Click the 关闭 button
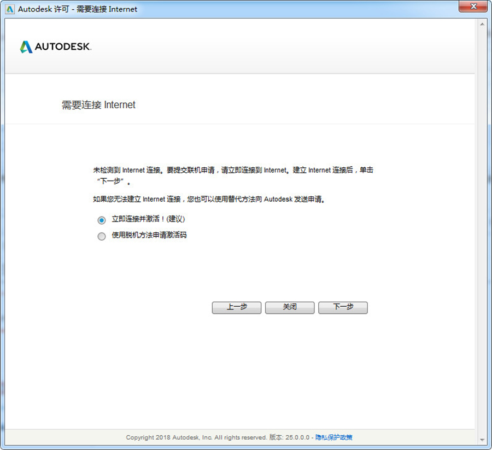The image size is (492, 450). pyautogui.click(x=290, y=307)
